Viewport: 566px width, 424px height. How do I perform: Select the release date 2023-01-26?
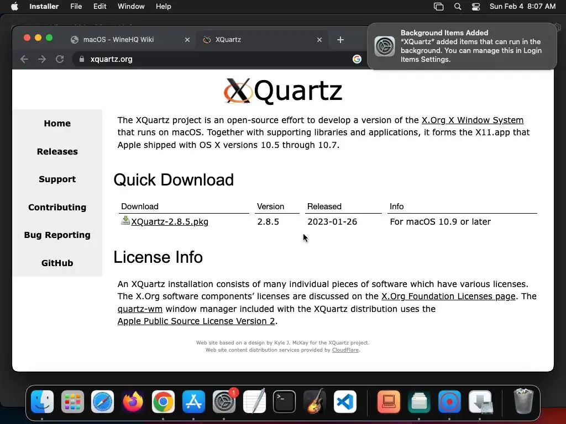[x=332, y=222]
